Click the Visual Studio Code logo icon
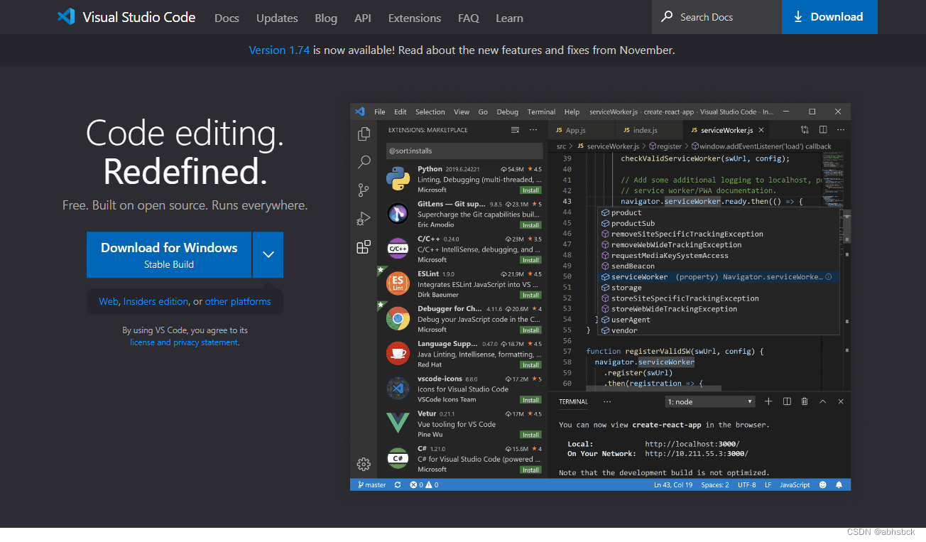 [x=66, y=17]
